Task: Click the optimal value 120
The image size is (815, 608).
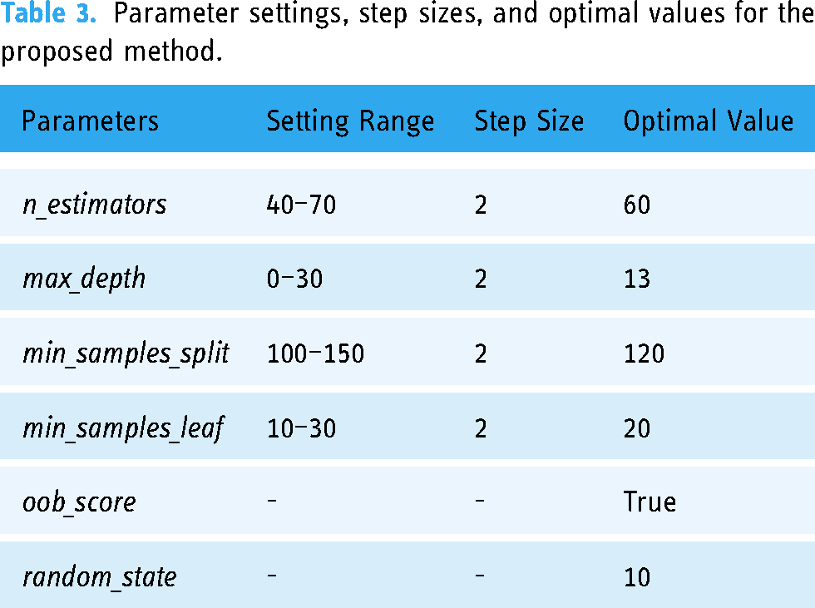Action: (x=644, y=353)
